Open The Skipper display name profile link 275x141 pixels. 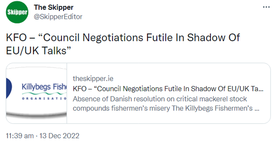(54, 7)
